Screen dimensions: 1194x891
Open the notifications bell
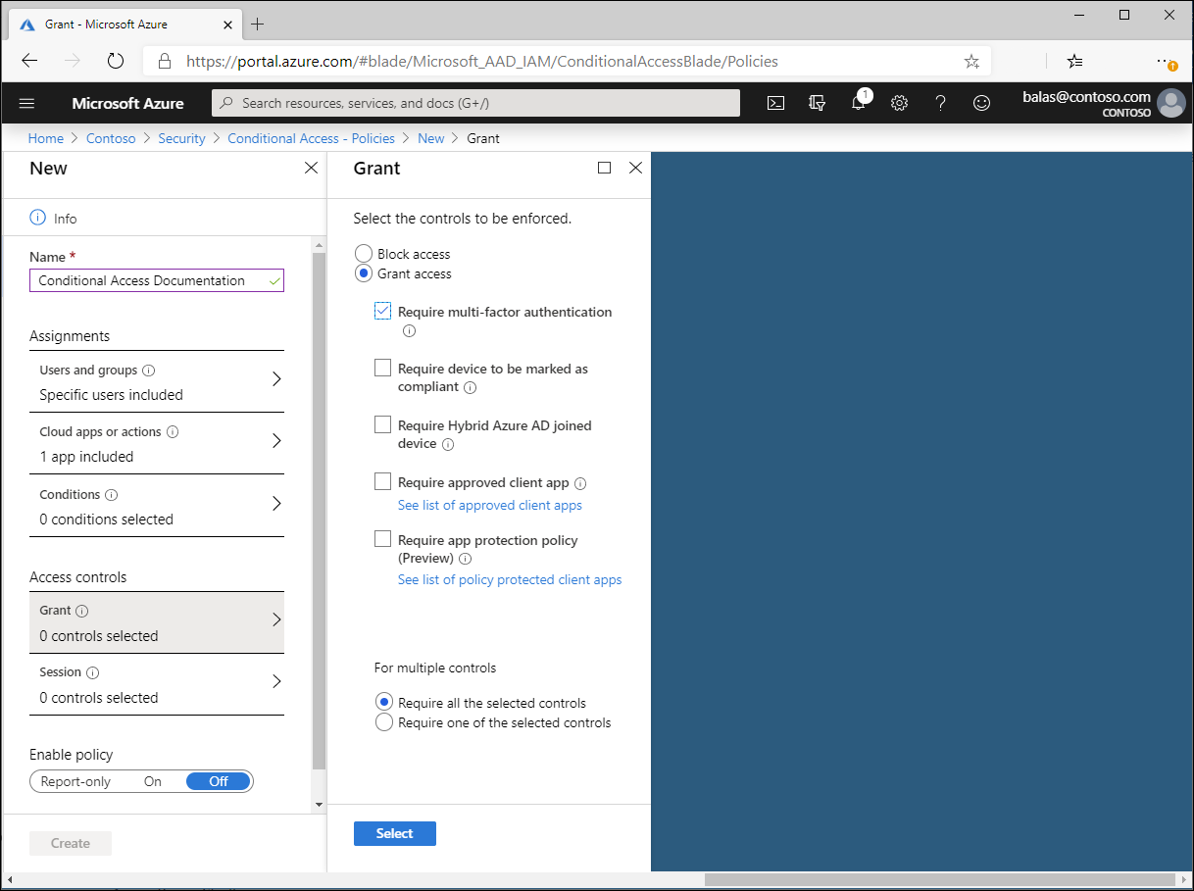pyautogui.click(x=859, y=103)
